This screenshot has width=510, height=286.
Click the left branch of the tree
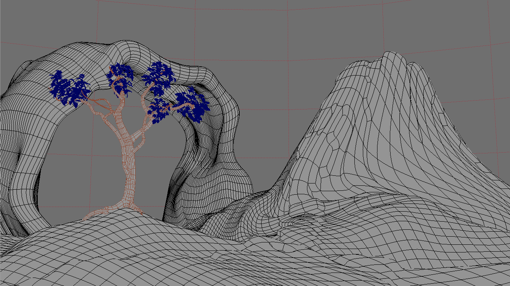click(x=101, y=114)
